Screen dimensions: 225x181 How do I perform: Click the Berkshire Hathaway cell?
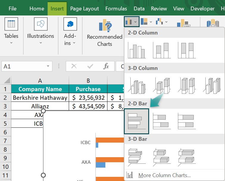coord(40,98)
